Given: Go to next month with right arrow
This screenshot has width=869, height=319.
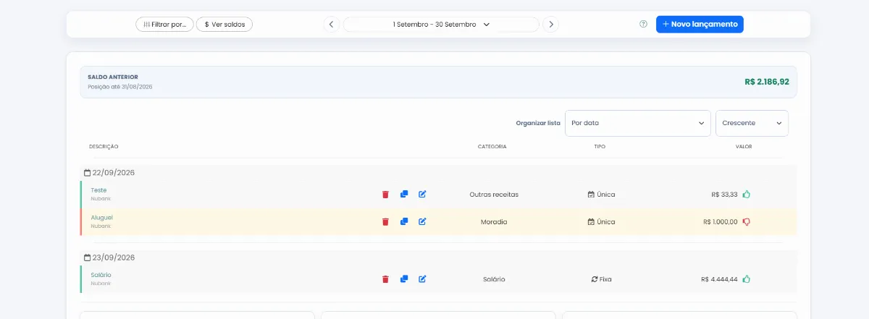Looking at the screenshot, I should (551, 25).
